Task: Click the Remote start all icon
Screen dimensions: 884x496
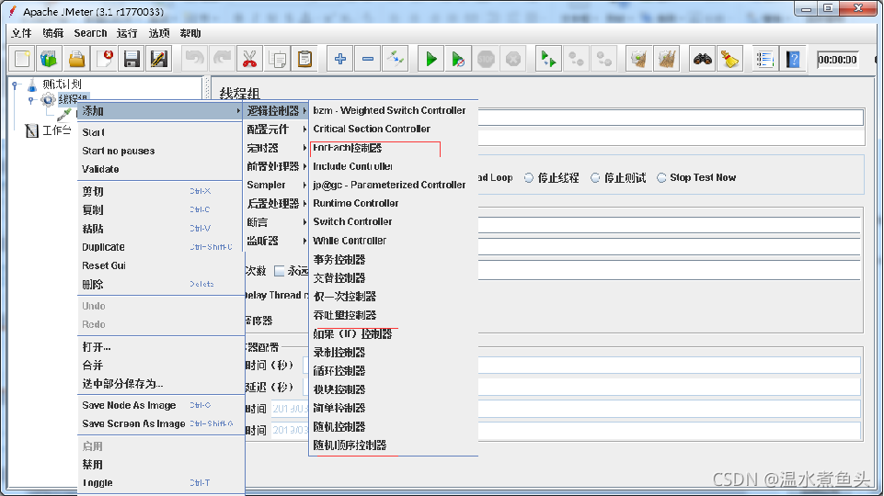Action: (x=548, y=59)
